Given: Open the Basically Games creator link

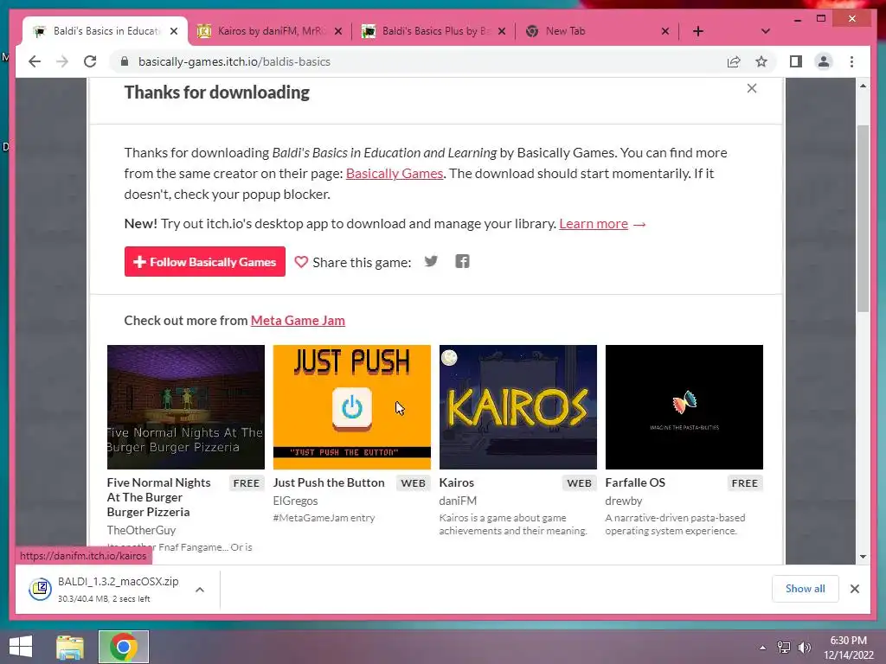Looking at the screenshot, I should (395, 173).
